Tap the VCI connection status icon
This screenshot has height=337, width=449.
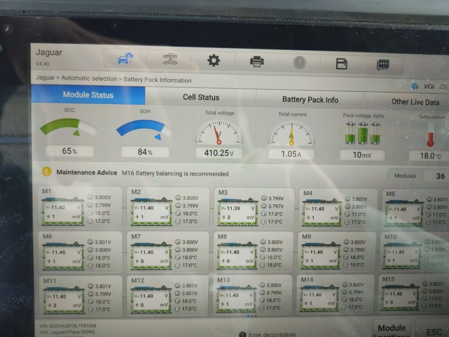coord(429,86)
